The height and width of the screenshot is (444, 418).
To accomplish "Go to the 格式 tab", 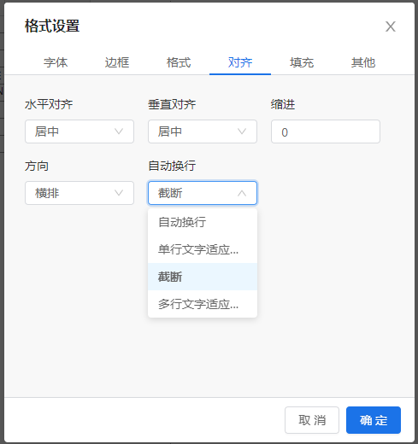I will point(179,62).
